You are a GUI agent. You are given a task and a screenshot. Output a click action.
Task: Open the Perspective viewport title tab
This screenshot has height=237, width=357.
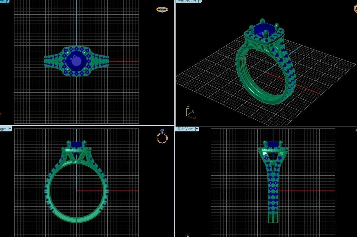pyautogui.click(x=187, y=1)
